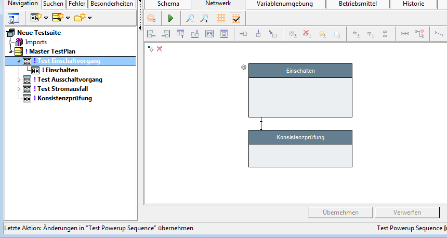Expand the Test Ausschaltvorgang tree node
The width and height of the screenshot is (447, 238).
[x=19, y=80]
